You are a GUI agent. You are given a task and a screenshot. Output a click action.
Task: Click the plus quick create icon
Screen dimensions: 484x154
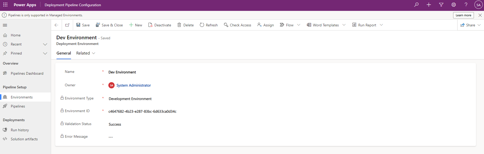(429, 5)
